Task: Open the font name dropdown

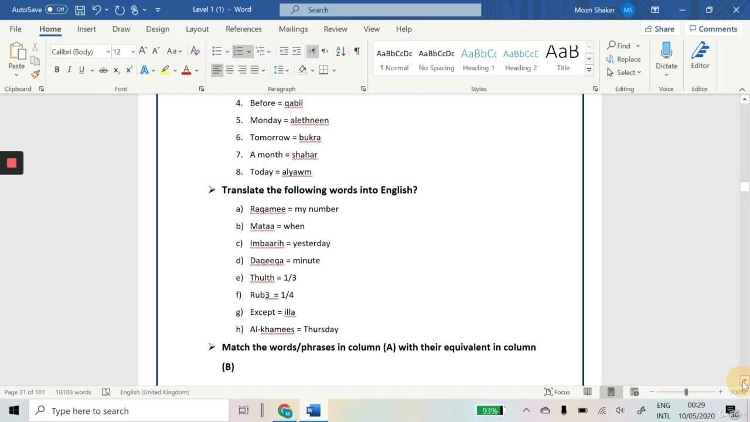Action: tap(108, 52)
